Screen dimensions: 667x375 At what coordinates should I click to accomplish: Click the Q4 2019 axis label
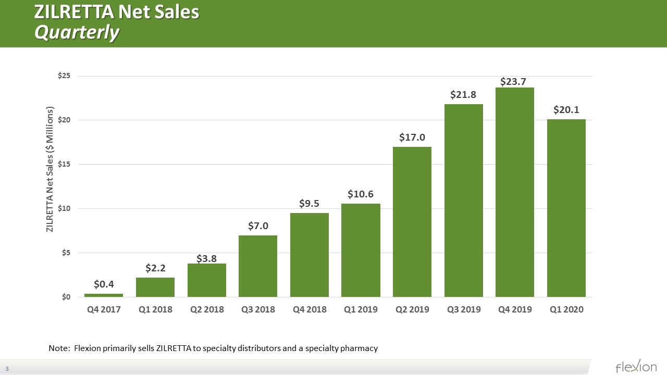(x=515, y=309)
